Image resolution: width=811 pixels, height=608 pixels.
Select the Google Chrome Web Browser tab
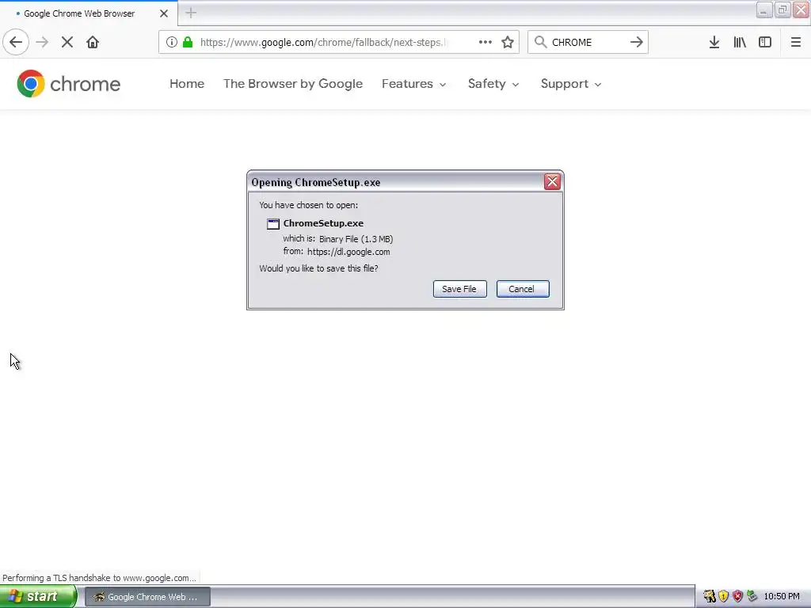89,13
